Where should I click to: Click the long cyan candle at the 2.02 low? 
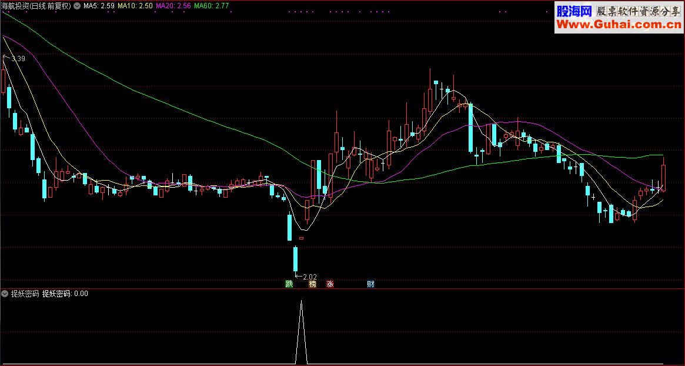pyautogui.click(x=295, y=259)
